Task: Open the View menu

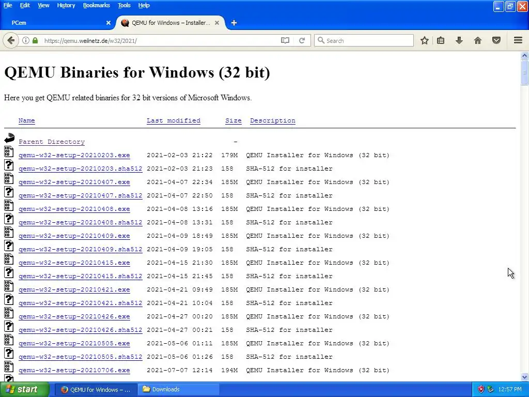Action: click(x=43, y=5)
